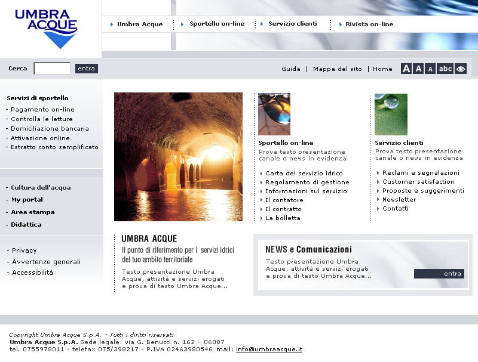Open the Newsletter link

tap(399, 200)
